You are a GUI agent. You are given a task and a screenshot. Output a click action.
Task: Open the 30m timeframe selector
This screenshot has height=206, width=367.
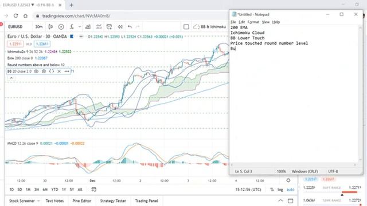(39, 27)
